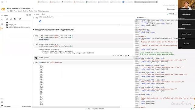Move the selected cell up with arrow icon
This screenshot has width=195, height=110.
pyautogui.click(x=113, y=56)
